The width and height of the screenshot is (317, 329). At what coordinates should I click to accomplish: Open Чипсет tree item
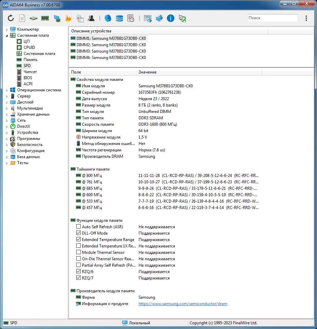pyautogui.click(x=30, y=72)
